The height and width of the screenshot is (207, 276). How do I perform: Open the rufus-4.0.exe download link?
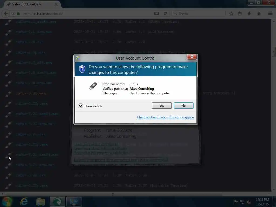point(30,42)
